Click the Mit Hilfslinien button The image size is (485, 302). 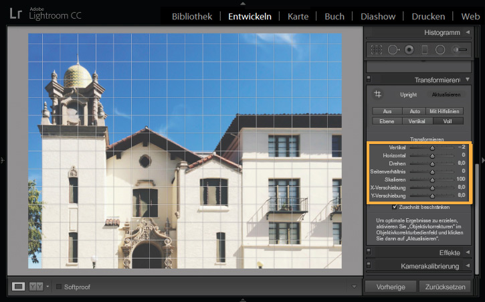point(444,111)
